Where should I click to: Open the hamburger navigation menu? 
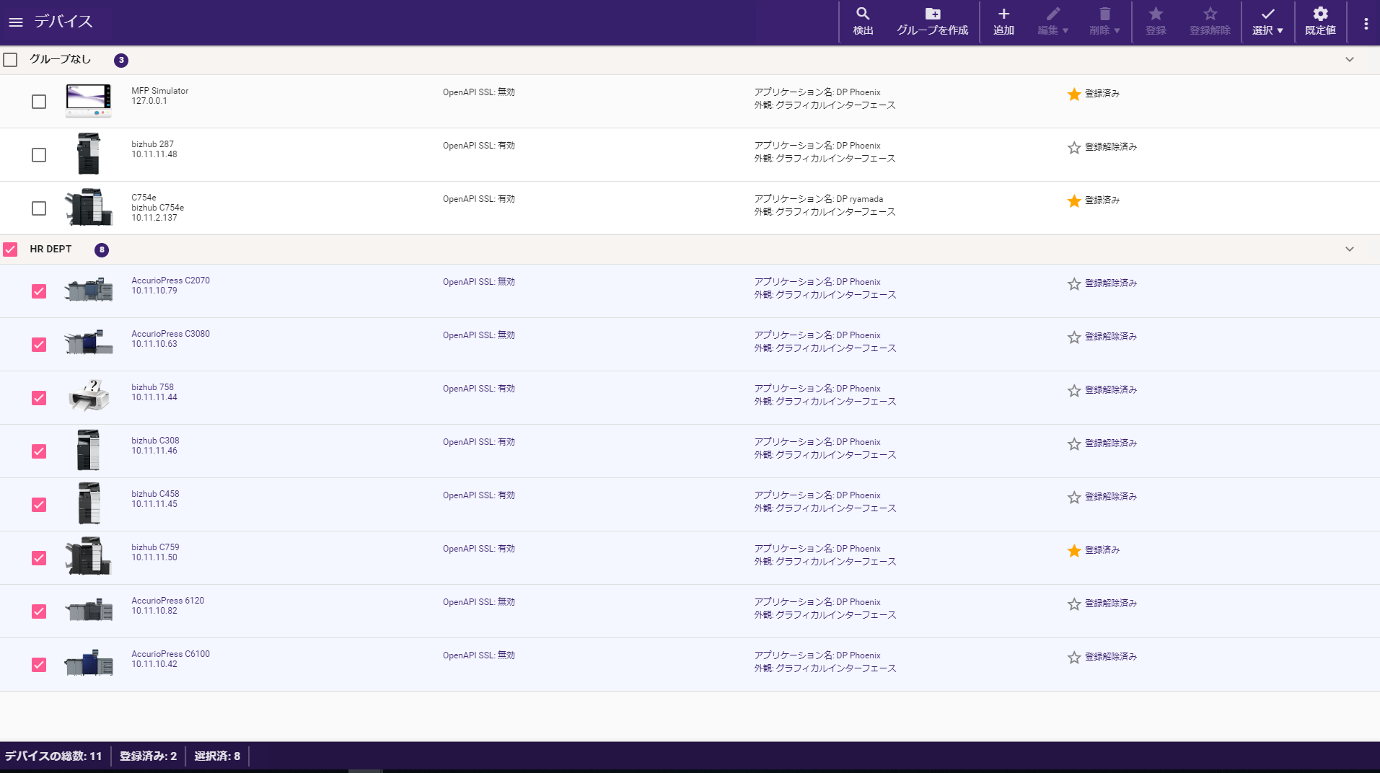pyautogui.click(x=16, y=22)
